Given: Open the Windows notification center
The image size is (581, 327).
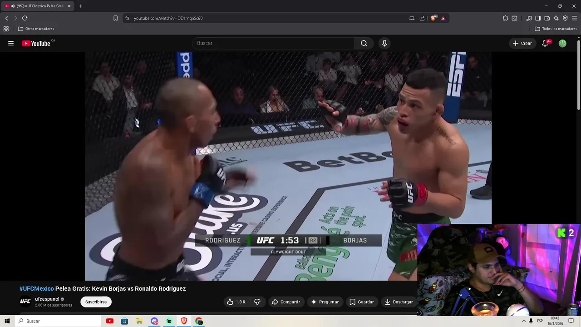Looking at the screenshot, I should (x=571, y=321).
